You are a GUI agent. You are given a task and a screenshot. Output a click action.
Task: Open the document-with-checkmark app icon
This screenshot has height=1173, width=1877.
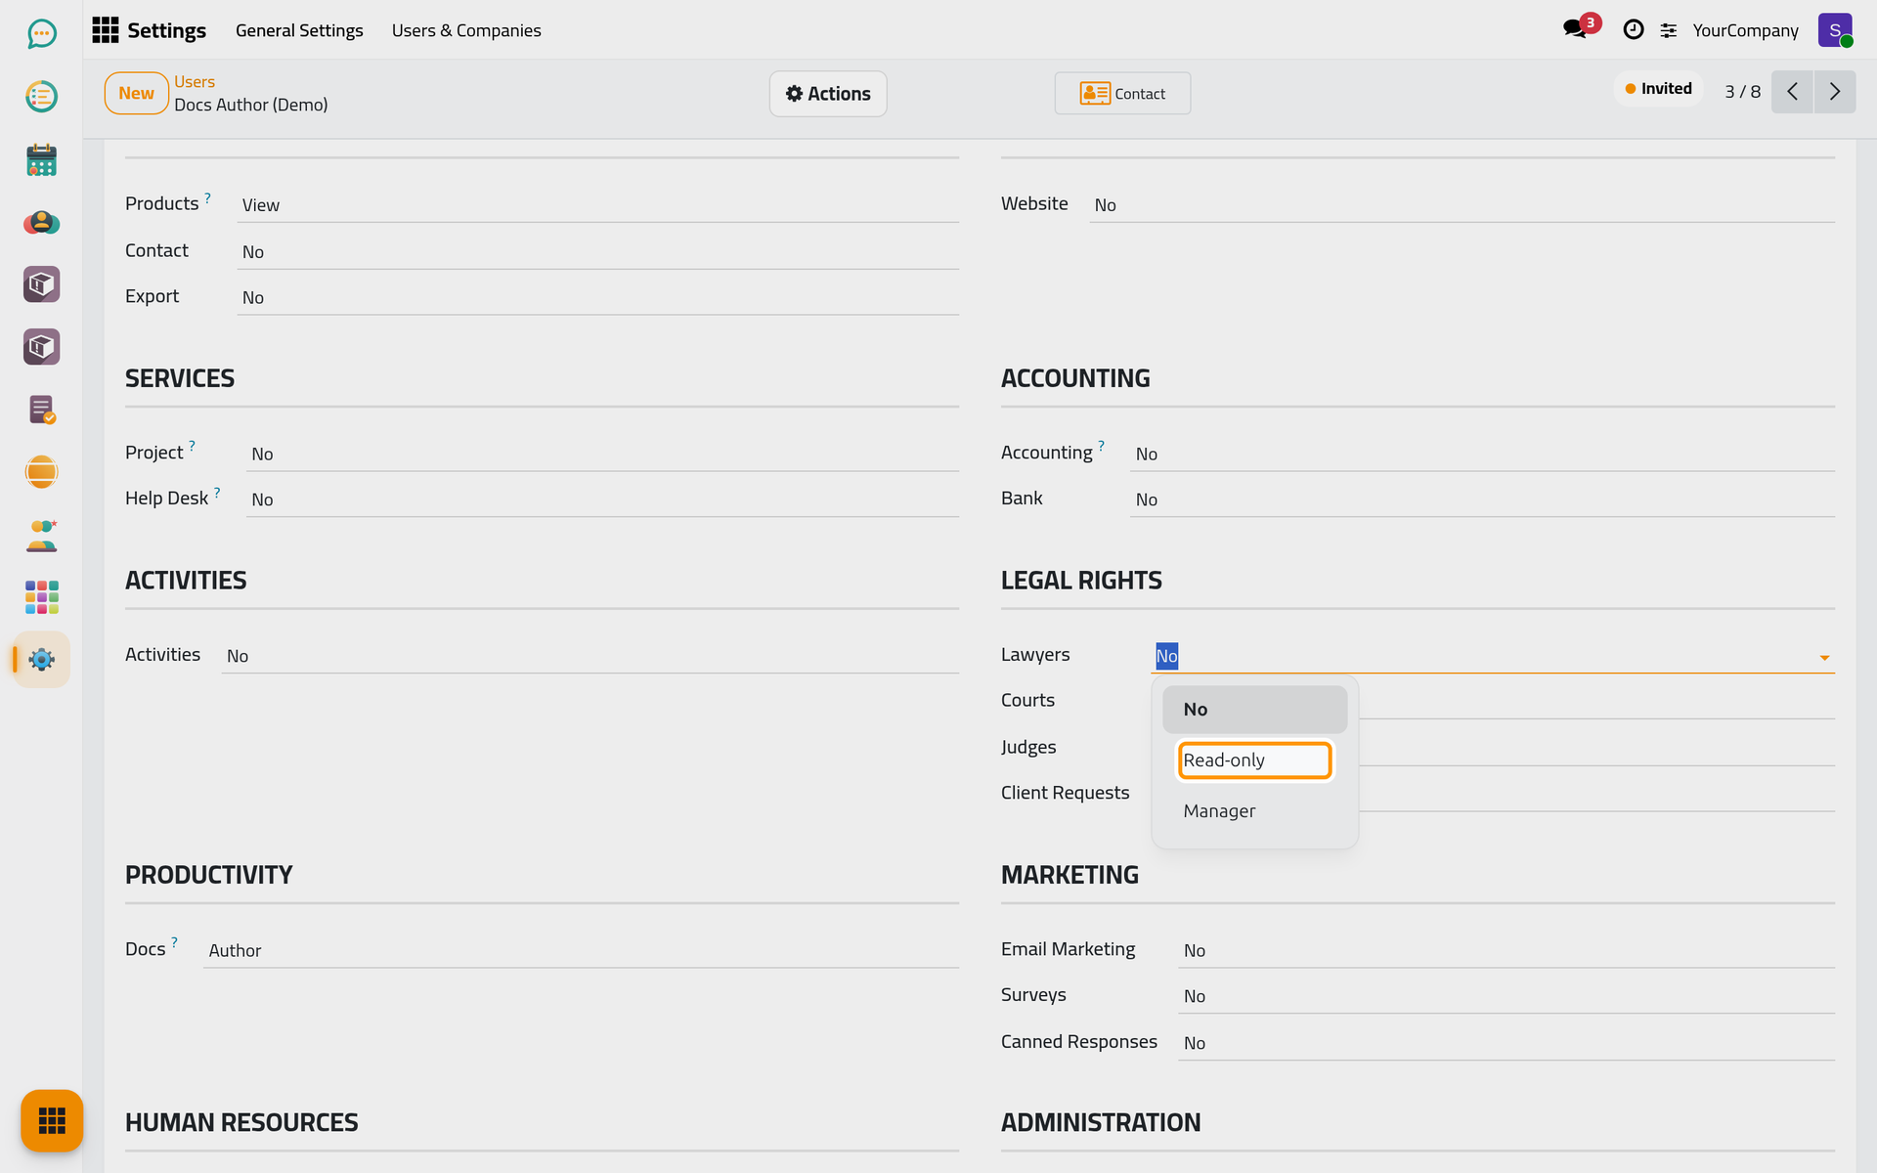click(41, 410)
